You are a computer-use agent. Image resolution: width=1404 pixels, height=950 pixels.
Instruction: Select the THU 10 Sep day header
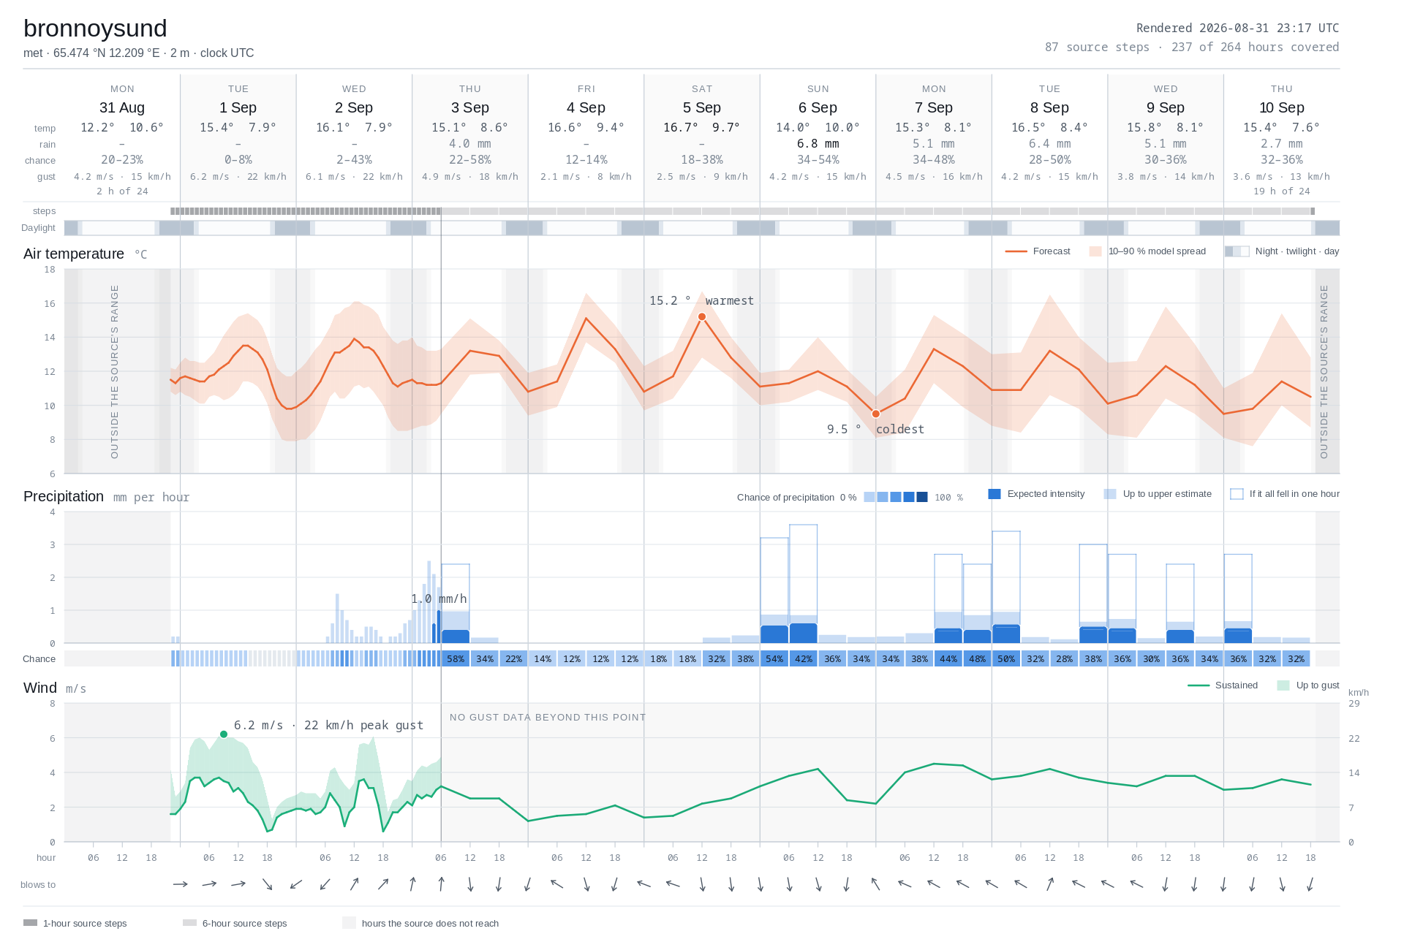point(1282,100)
